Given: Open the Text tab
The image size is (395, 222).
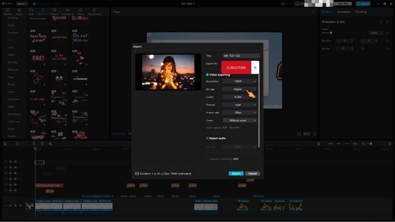Looking at the screenshot, I should pyautogui.click(x=31, y=12).
